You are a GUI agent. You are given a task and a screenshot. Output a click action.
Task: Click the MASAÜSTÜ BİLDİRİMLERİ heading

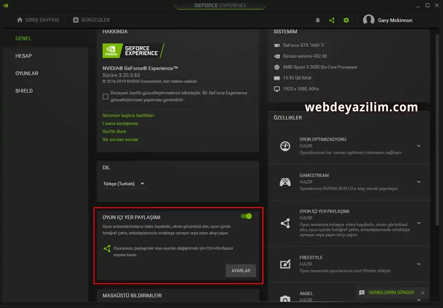tap(132, 296)
